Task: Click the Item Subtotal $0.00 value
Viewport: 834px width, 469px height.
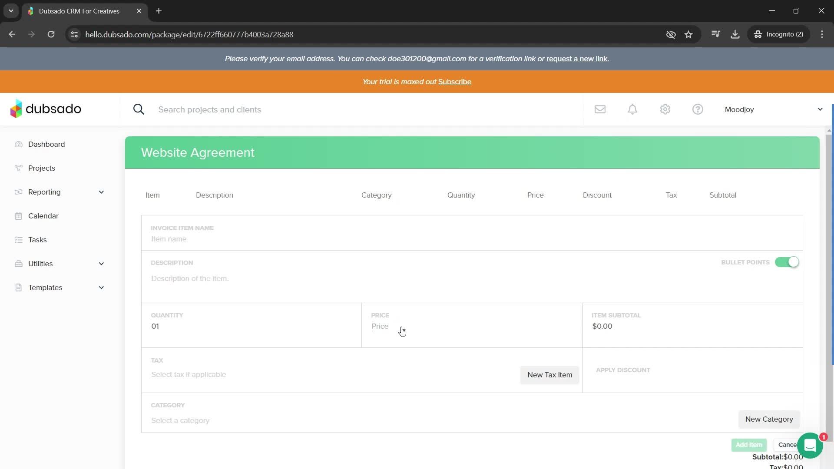Action: pos(602,326)
